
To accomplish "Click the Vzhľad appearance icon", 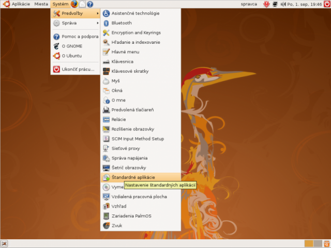I will pyautogui.click(x=106, y=206).
